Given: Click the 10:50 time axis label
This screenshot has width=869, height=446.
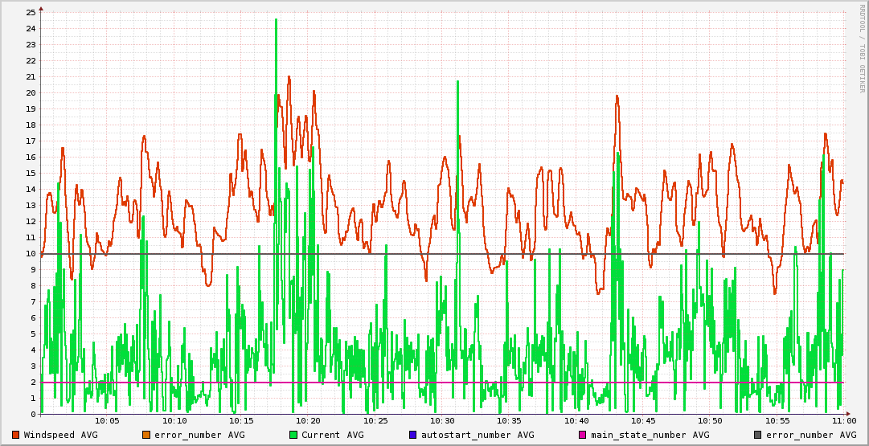Looking at the screenshot, I should 711,421.
